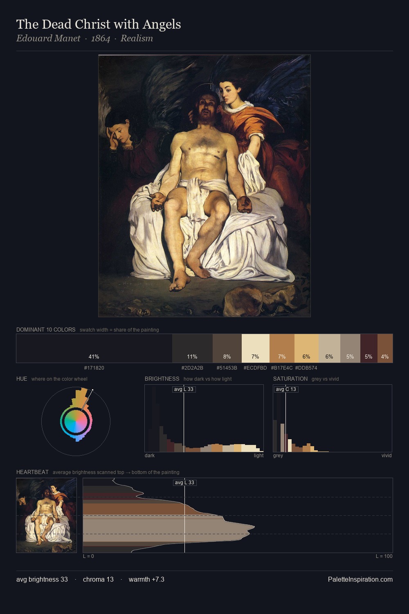Click the 'vivid' axis label
The width and height of the screenshot is (409, 614).
pos(387,456)
